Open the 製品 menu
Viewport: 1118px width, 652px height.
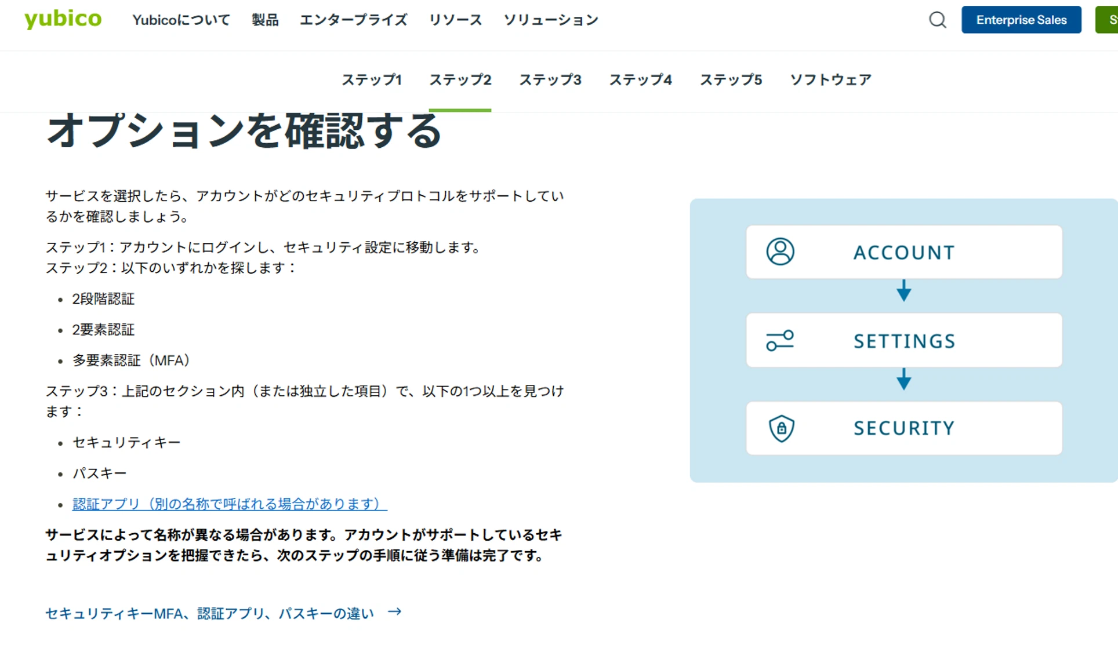[x=265, y=20]
